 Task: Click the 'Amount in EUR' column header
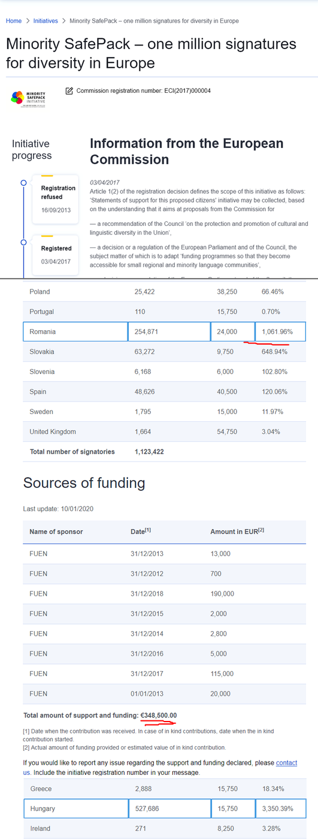pyautogui.click(x=238, y=532)
